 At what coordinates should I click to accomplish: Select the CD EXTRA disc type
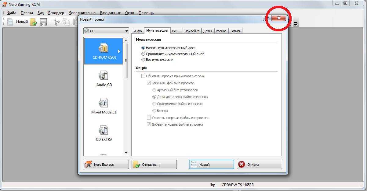[x=104, y=133]
